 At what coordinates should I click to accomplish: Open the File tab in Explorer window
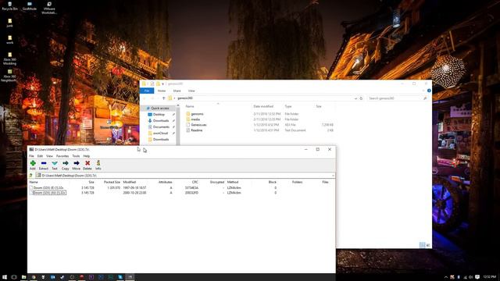point(147,91)
